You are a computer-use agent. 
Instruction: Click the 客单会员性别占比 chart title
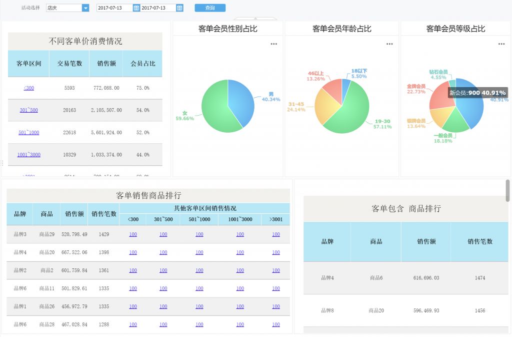pos(228,29)
